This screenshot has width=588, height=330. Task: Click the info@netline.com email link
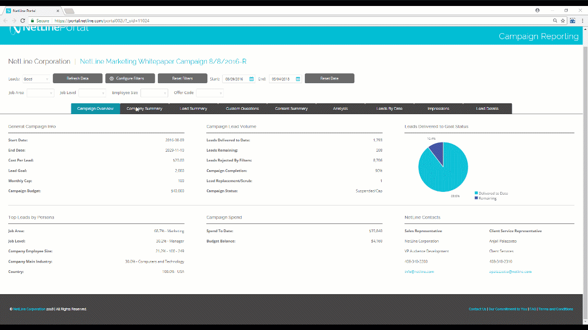(x=419, y=272)
